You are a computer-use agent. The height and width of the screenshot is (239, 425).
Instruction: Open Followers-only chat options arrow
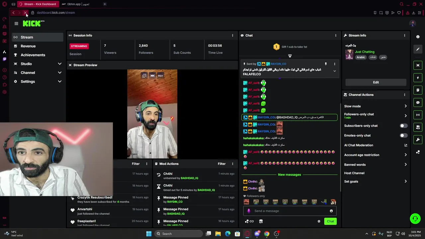[405, 116]
